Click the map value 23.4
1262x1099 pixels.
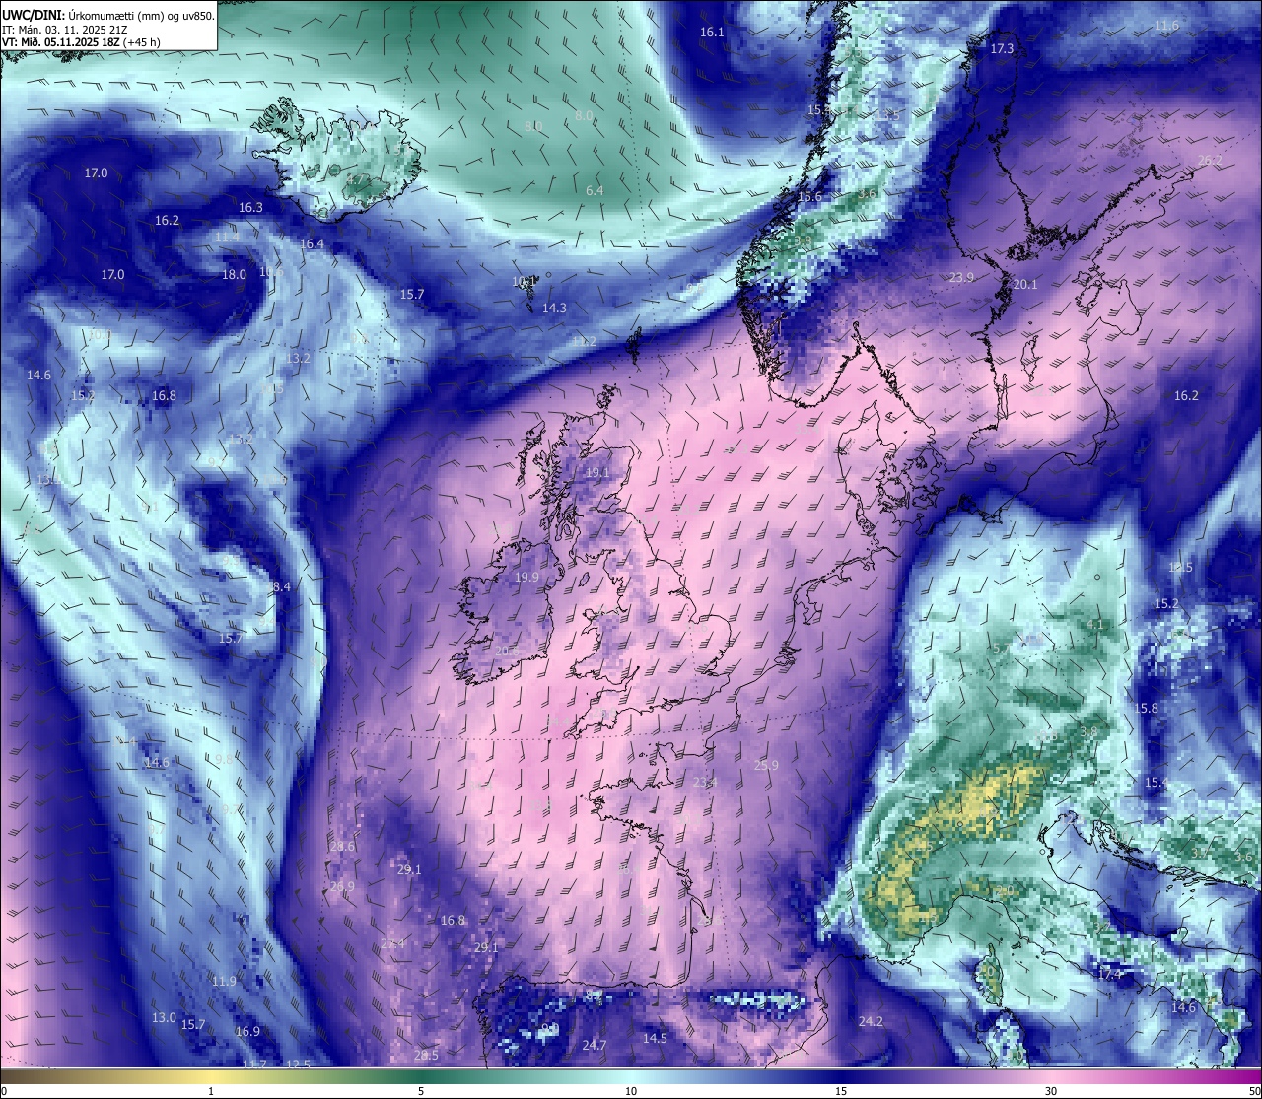point(704,783)
